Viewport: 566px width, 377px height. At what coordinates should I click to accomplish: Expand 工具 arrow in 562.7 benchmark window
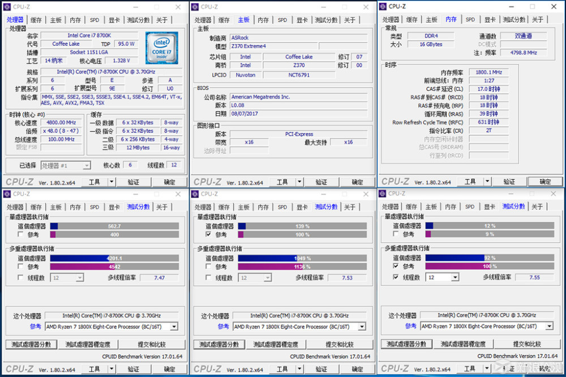click(112, 369)
